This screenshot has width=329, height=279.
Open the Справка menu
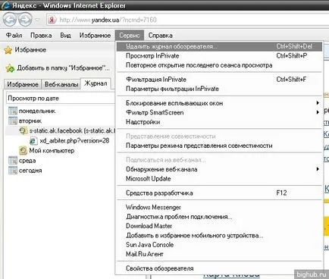(161, 36)
